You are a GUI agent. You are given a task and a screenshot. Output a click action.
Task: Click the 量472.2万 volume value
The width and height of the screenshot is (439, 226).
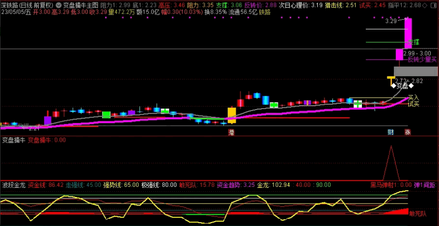121,12
